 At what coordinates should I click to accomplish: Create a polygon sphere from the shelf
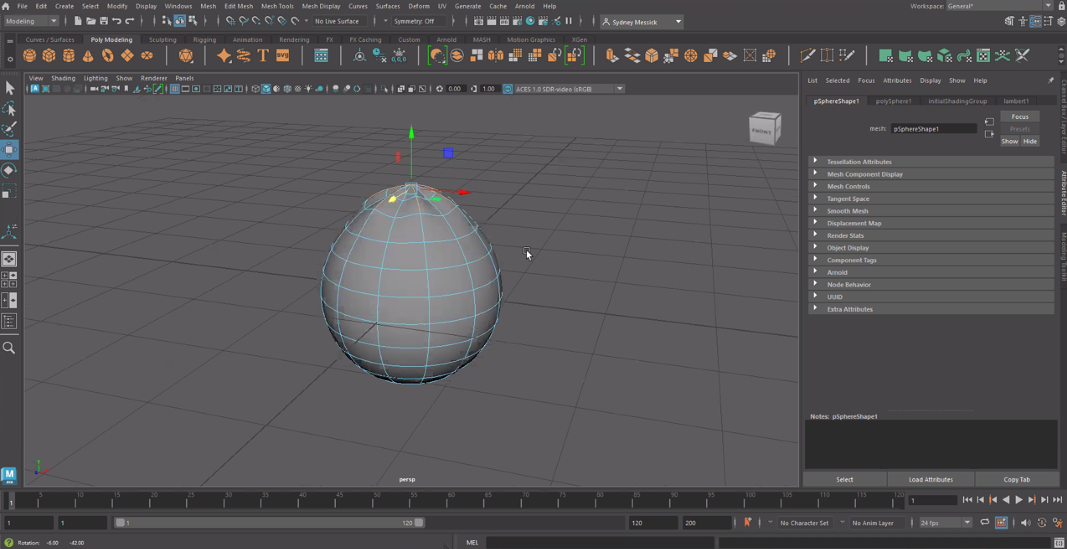tap(29, 56)
